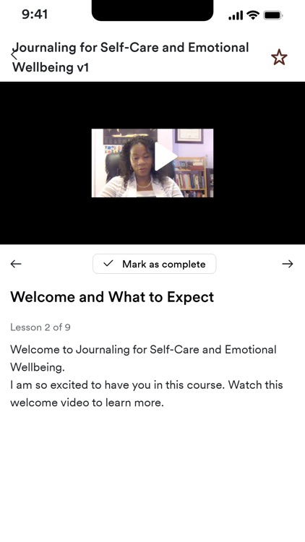
Task: Tap the 'Lesson 2 of 9' label
Action: (x=40, y=327)
